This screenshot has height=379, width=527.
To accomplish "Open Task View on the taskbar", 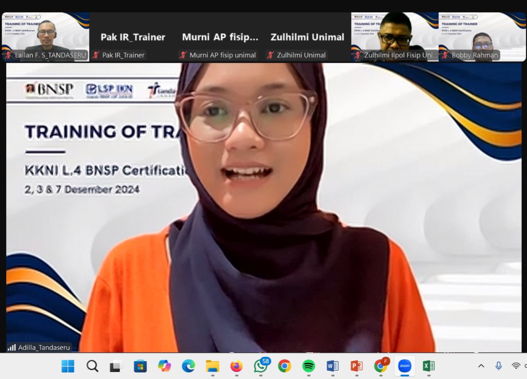I will tap(116, 366).
